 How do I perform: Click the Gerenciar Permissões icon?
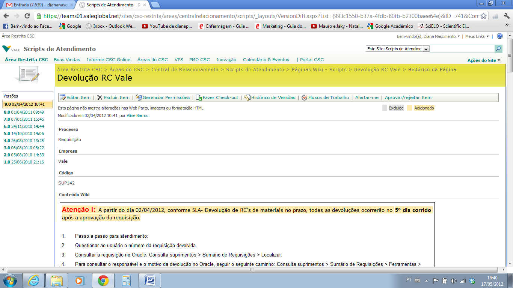tap(139, 97)
